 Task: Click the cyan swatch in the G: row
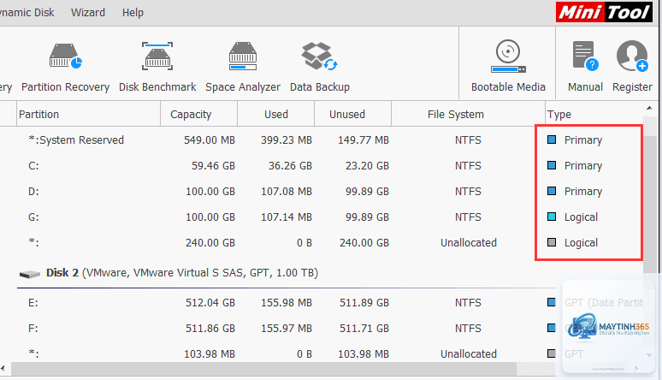point(552,217)
